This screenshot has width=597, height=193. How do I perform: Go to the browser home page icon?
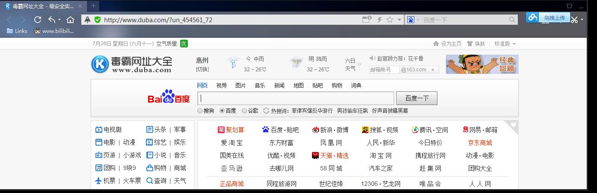[x=71, y=20]
